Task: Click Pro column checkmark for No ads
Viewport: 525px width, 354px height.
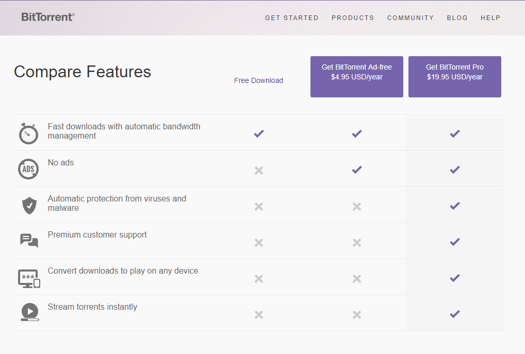Action: click(x=455, y=170)
